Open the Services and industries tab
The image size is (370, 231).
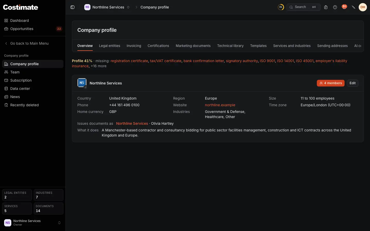[292, 46]
